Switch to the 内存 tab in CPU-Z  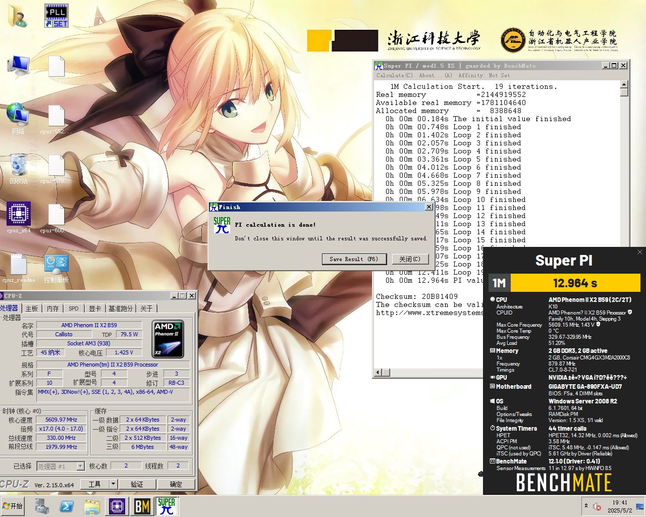click(53, 308)
